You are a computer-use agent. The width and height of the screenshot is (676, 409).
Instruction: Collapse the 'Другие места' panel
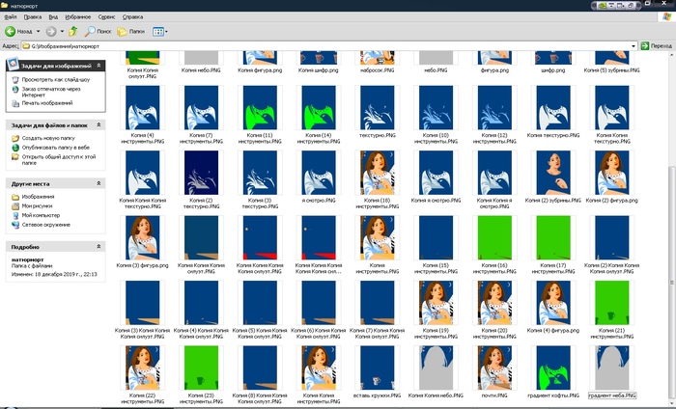point(98,182)
